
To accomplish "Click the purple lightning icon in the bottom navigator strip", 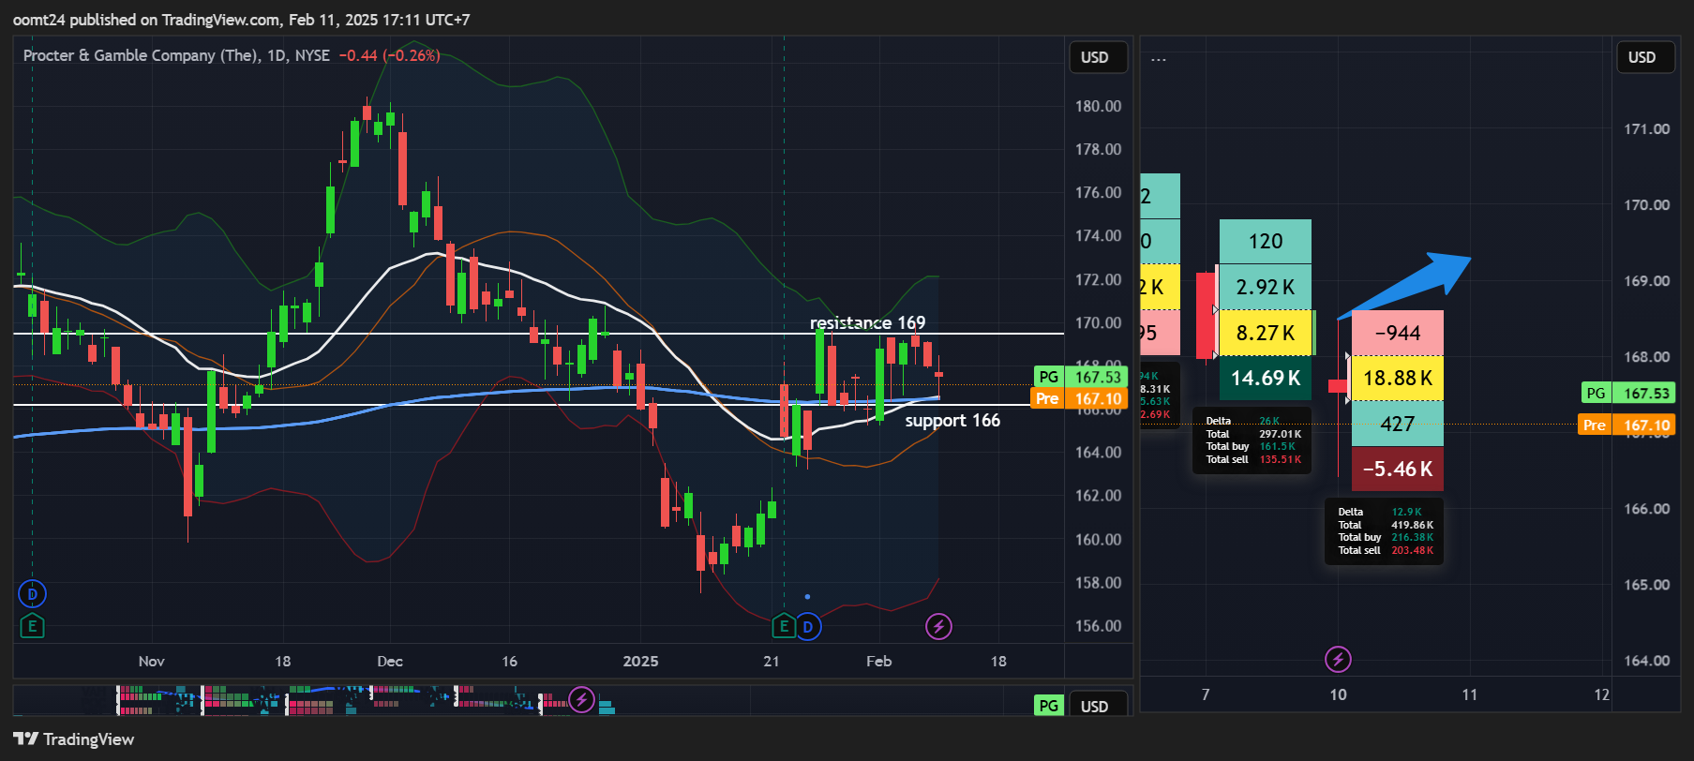I will [x=582, y=699].
